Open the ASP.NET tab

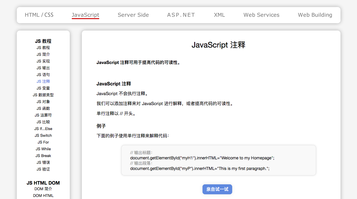[x=181, y=15]
